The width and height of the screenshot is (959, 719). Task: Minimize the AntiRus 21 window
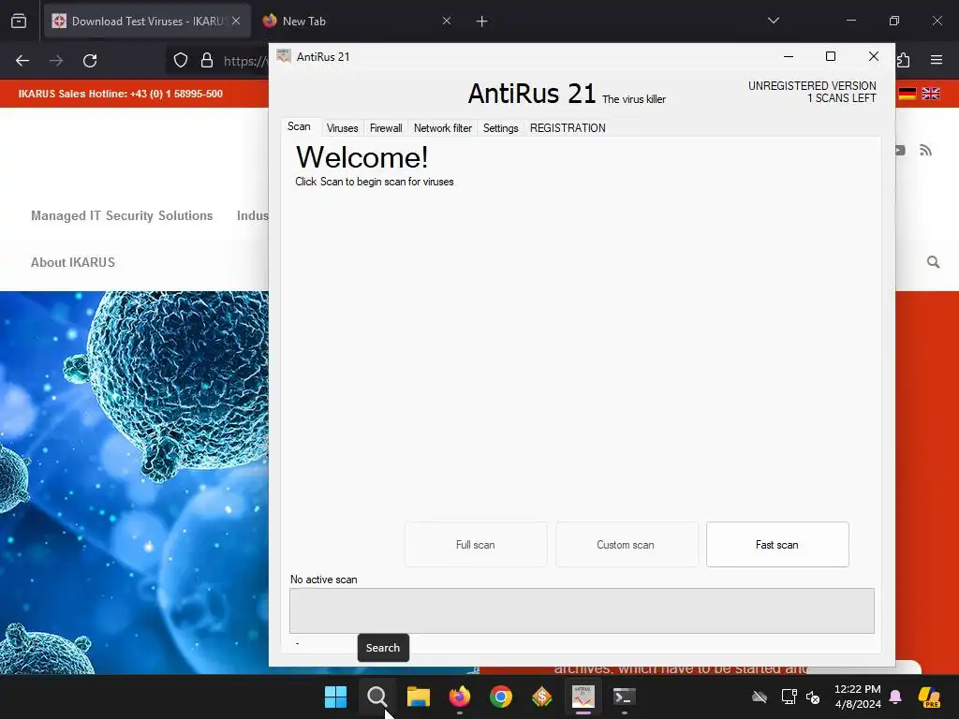(x=789, y=56)
